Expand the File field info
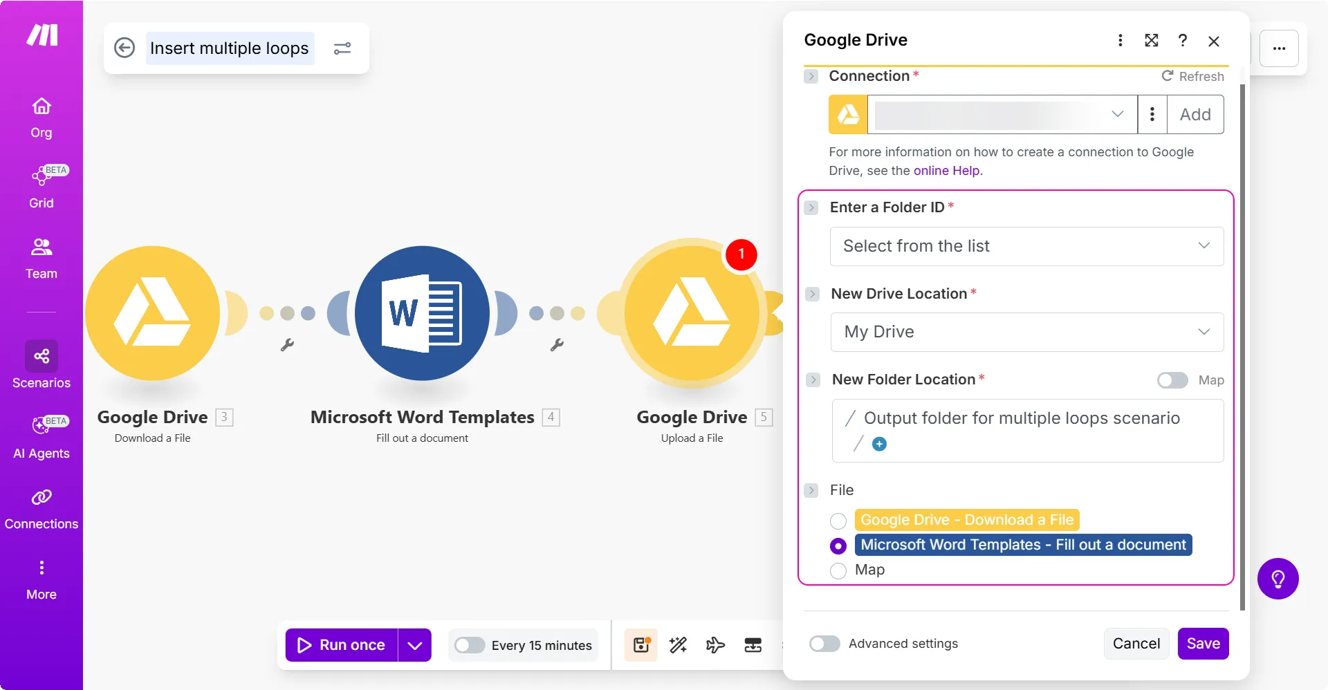The image size is (1328, 690). tap(811, 490)
